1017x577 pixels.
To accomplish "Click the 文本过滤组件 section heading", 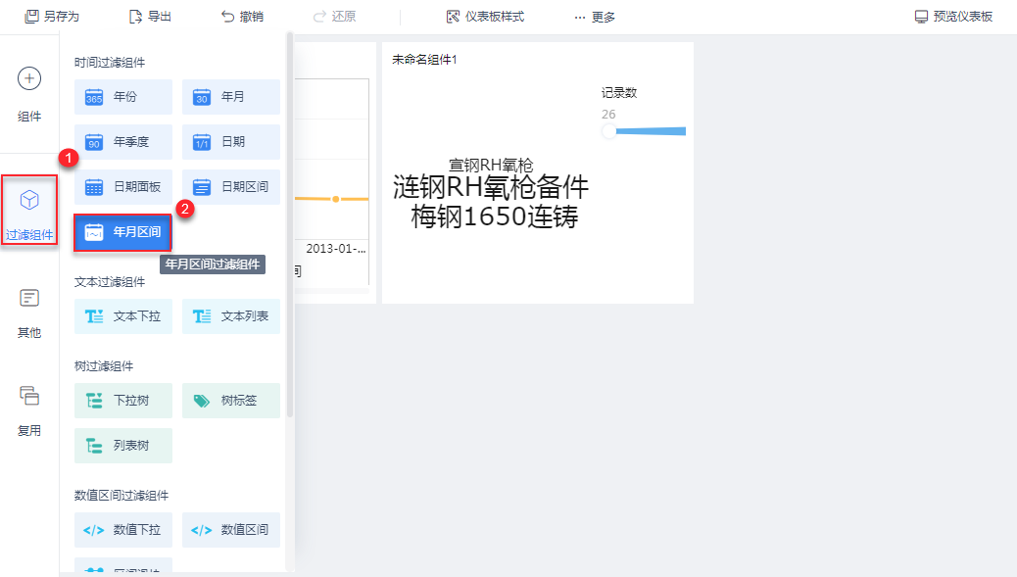I will [x=110, y=282].
